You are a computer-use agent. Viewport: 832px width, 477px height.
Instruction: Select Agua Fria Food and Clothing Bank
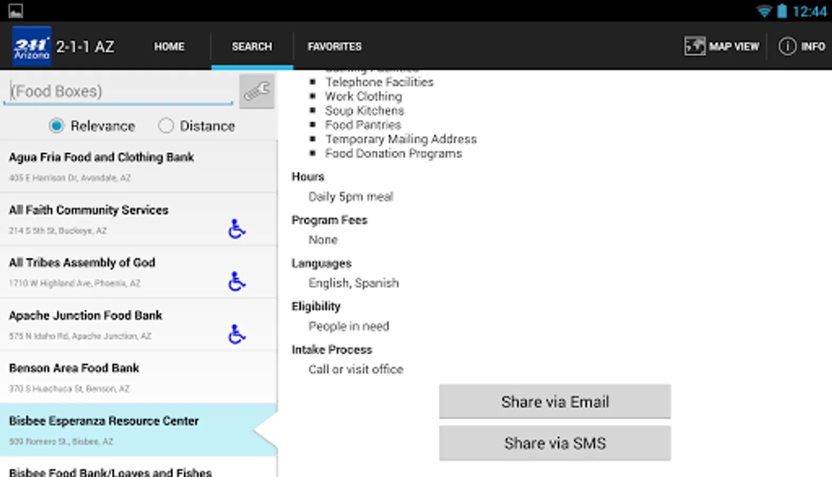point(139,166)
